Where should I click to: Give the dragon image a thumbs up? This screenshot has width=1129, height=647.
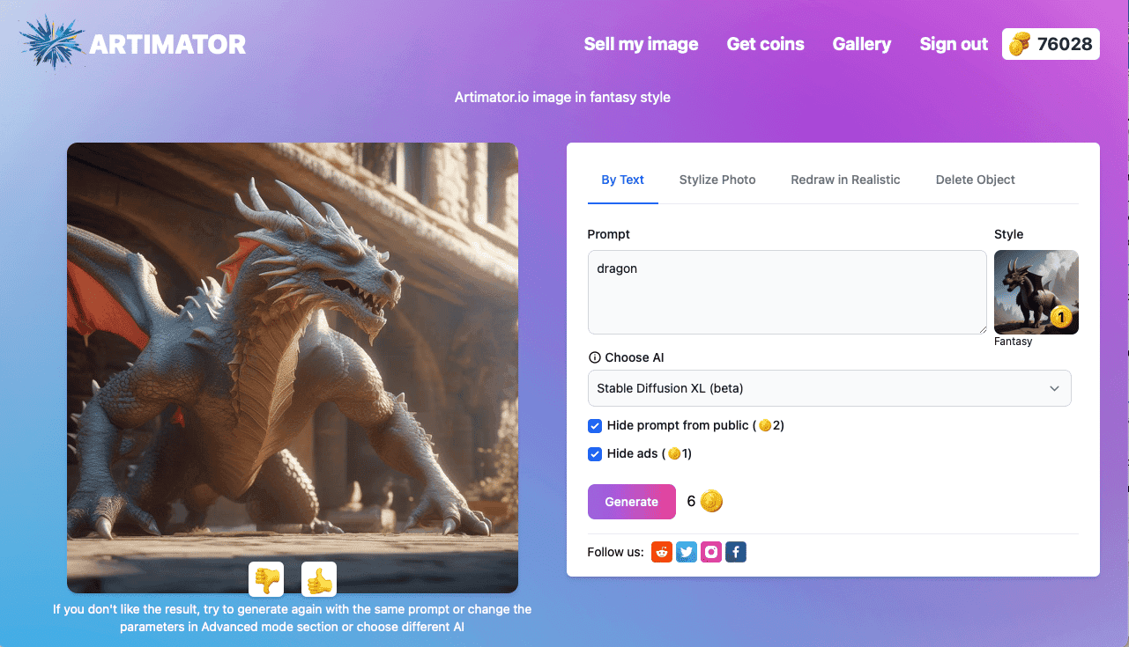point(318,578)
